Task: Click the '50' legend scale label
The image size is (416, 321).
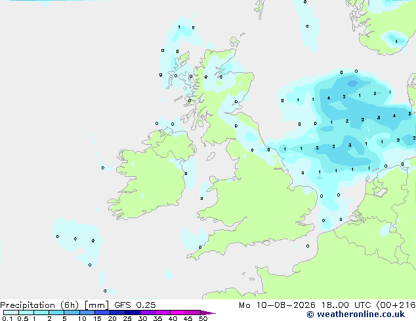Action: pos(203,318)
